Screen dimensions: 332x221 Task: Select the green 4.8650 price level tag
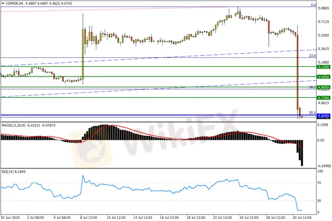[323, 87]
